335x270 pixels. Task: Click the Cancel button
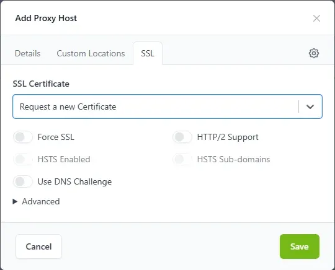[x=38, y=246]
